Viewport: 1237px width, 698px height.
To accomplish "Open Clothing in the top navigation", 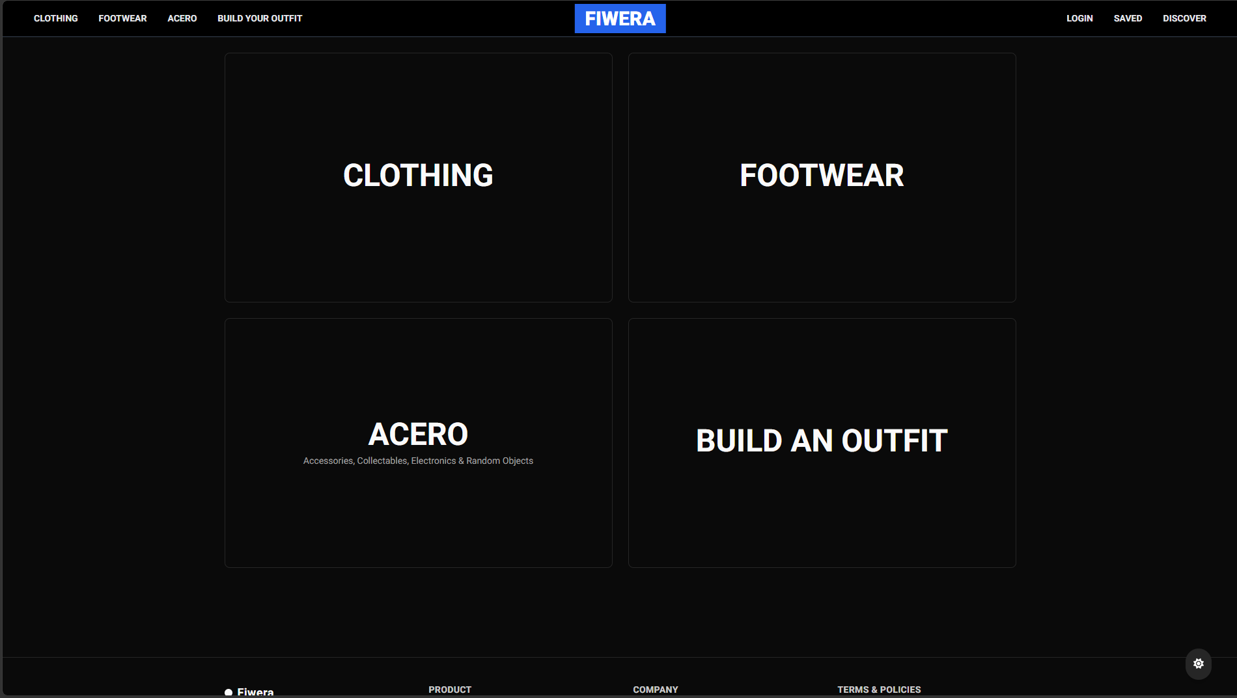I will click(x=56, y=18).
